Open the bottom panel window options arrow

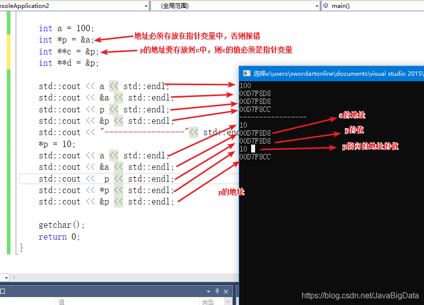tap(208, 292)
